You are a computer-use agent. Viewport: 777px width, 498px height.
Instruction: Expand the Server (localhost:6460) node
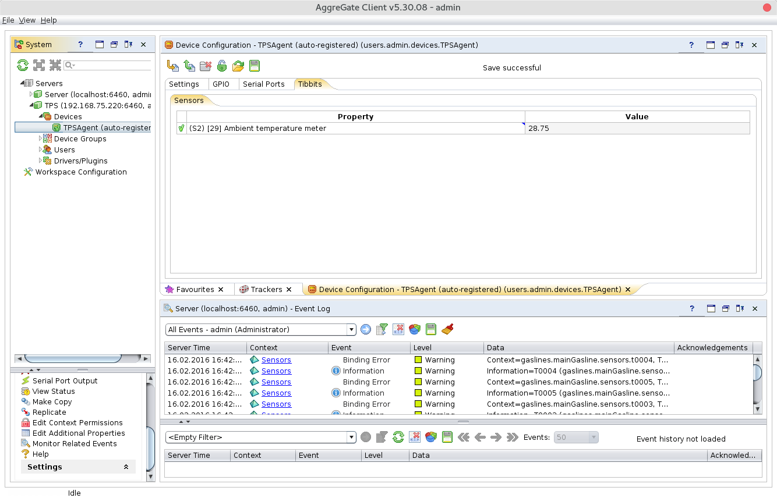[x=31, y=94]
